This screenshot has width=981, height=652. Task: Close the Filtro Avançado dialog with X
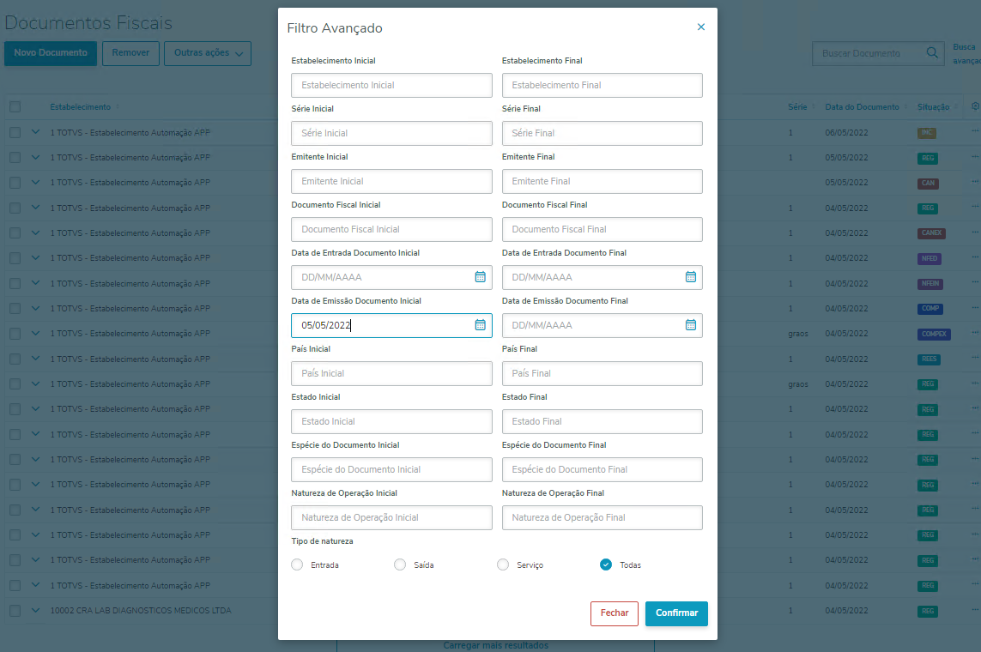coord(701,27)
